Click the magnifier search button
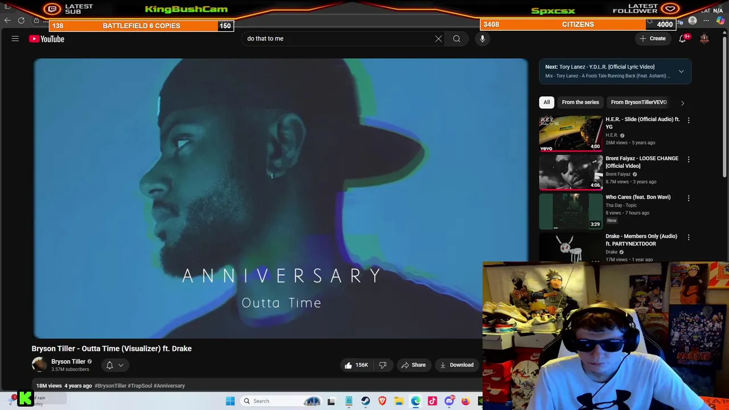 [457, 39]
